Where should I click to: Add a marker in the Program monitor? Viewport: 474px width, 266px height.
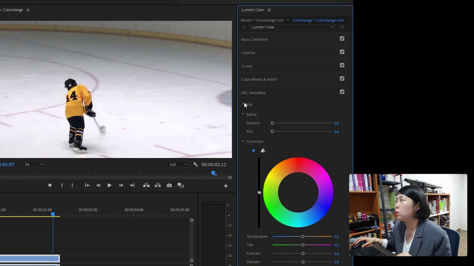pos(50,185)
